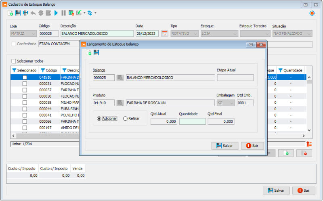This screenshot has height=201, width=323.
Task: Open the Tipo ROTATIVO dropdown
Action: (185, 33)
